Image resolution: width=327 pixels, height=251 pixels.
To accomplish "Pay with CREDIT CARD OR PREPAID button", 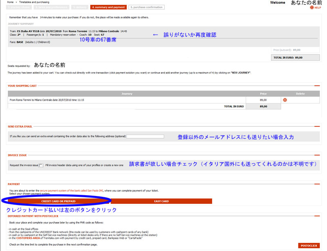I will pos(58,201).
